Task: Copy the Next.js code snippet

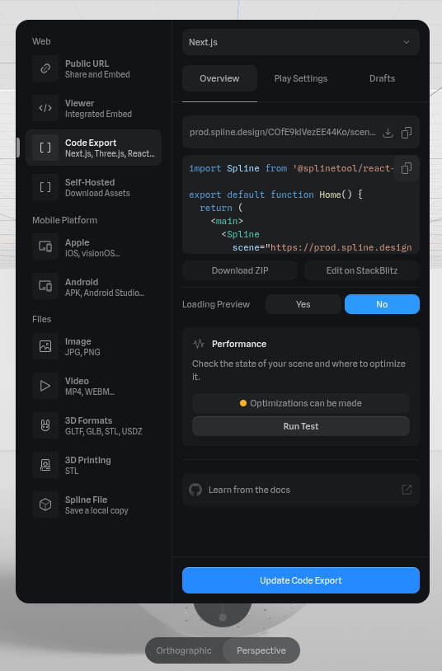Action: coord(407,168)
